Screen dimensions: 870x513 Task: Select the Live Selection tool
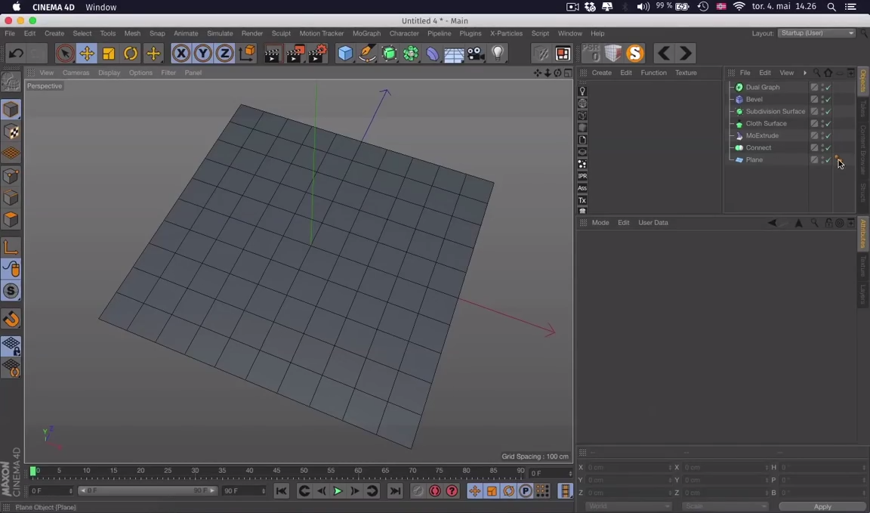click(x=65, y=54)
